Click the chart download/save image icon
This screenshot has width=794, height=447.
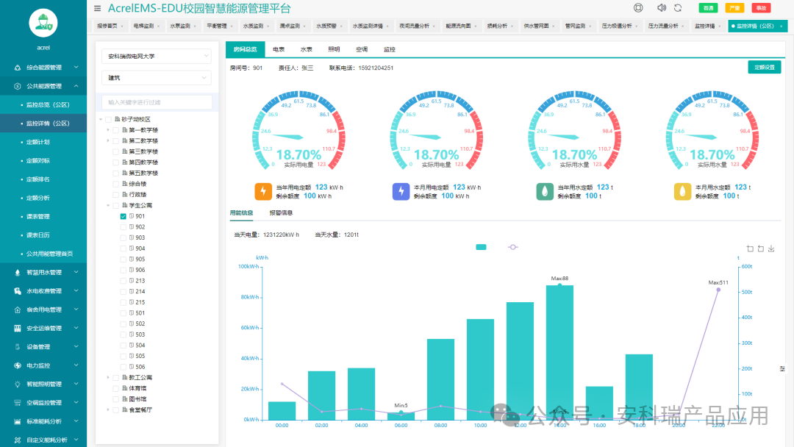[771, 248]
